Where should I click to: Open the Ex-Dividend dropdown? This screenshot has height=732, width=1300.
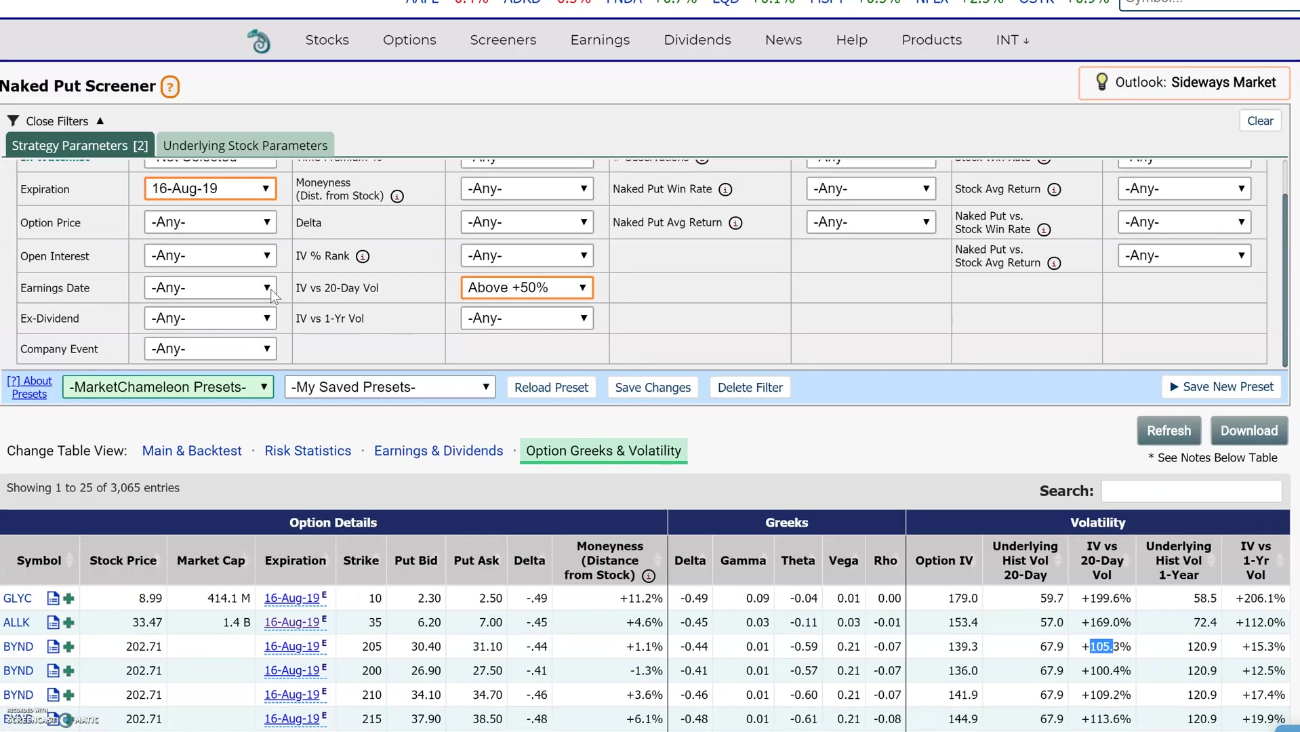coord(210,318)
